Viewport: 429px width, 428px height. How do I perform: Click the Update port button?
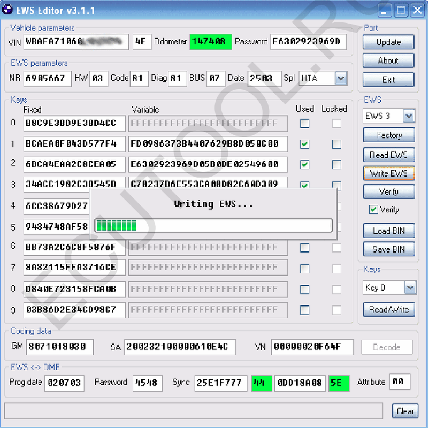click(388, 42)
